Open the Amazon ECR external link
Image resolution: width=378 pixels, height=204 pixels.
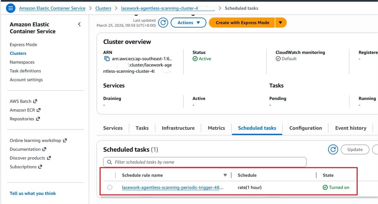pos(25,110)
